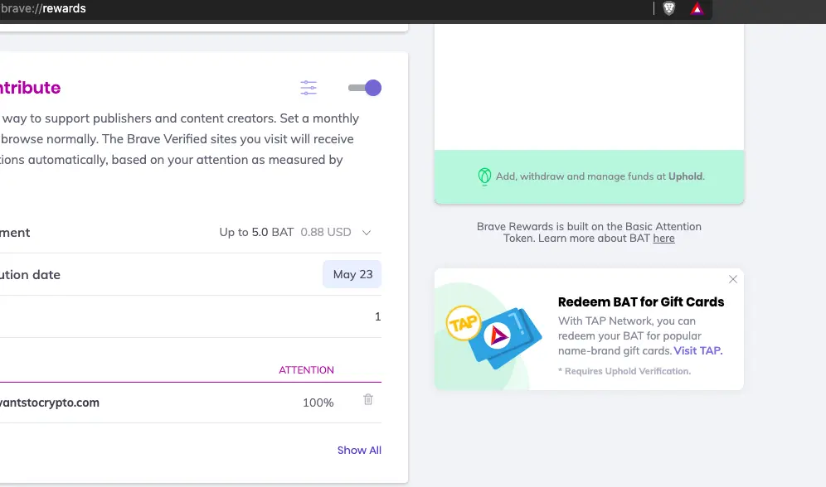Click the Uphold logo icon
Image resolution: width=826 pixels, height=487 pixels.
click(484, 176)
